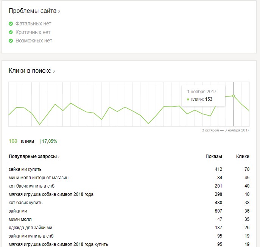Expand Популярные запросы list chevron
The image size is (260, 247).
click(x=59, y=156)
